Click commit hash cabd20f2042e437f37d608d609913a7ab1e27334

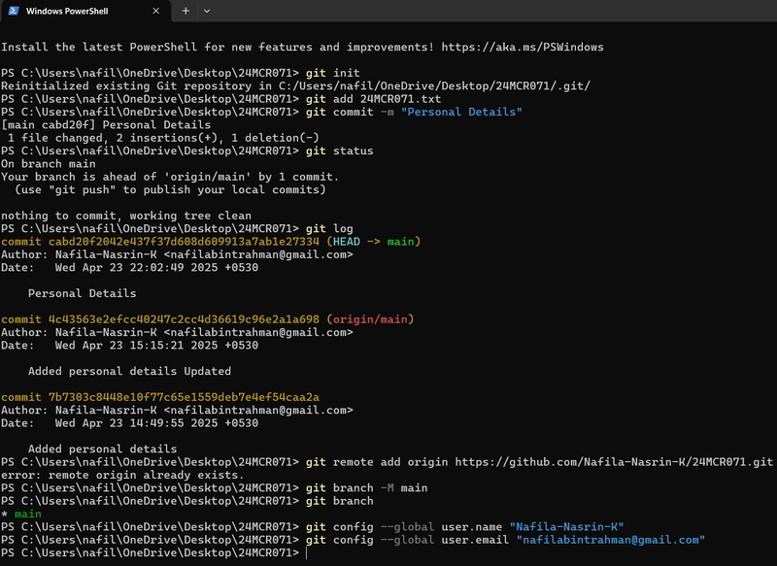pyautogui.click(x=184, y=242)
